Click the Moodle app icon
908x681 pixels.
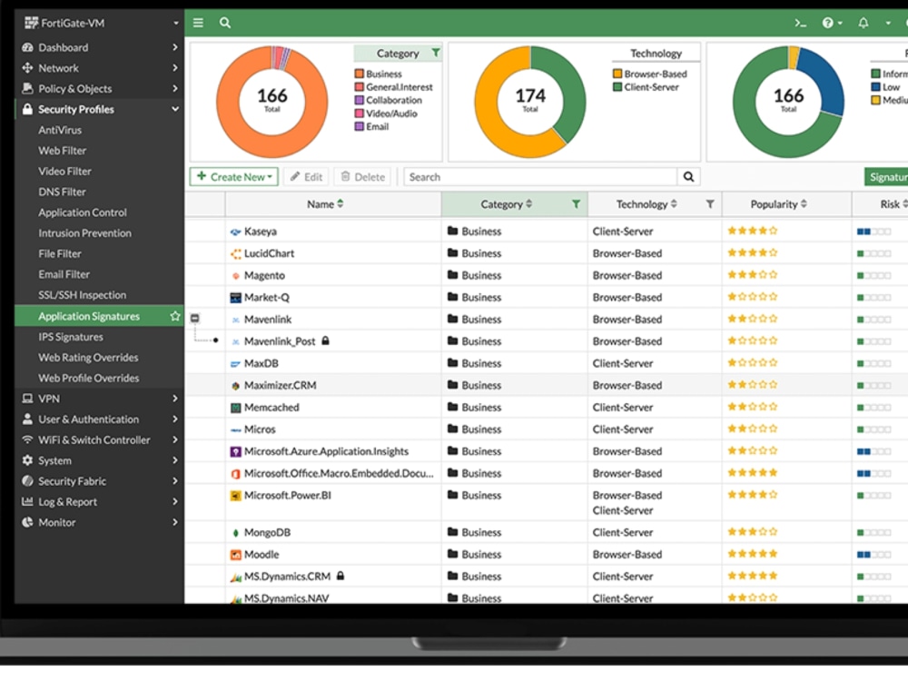[235, 555]
